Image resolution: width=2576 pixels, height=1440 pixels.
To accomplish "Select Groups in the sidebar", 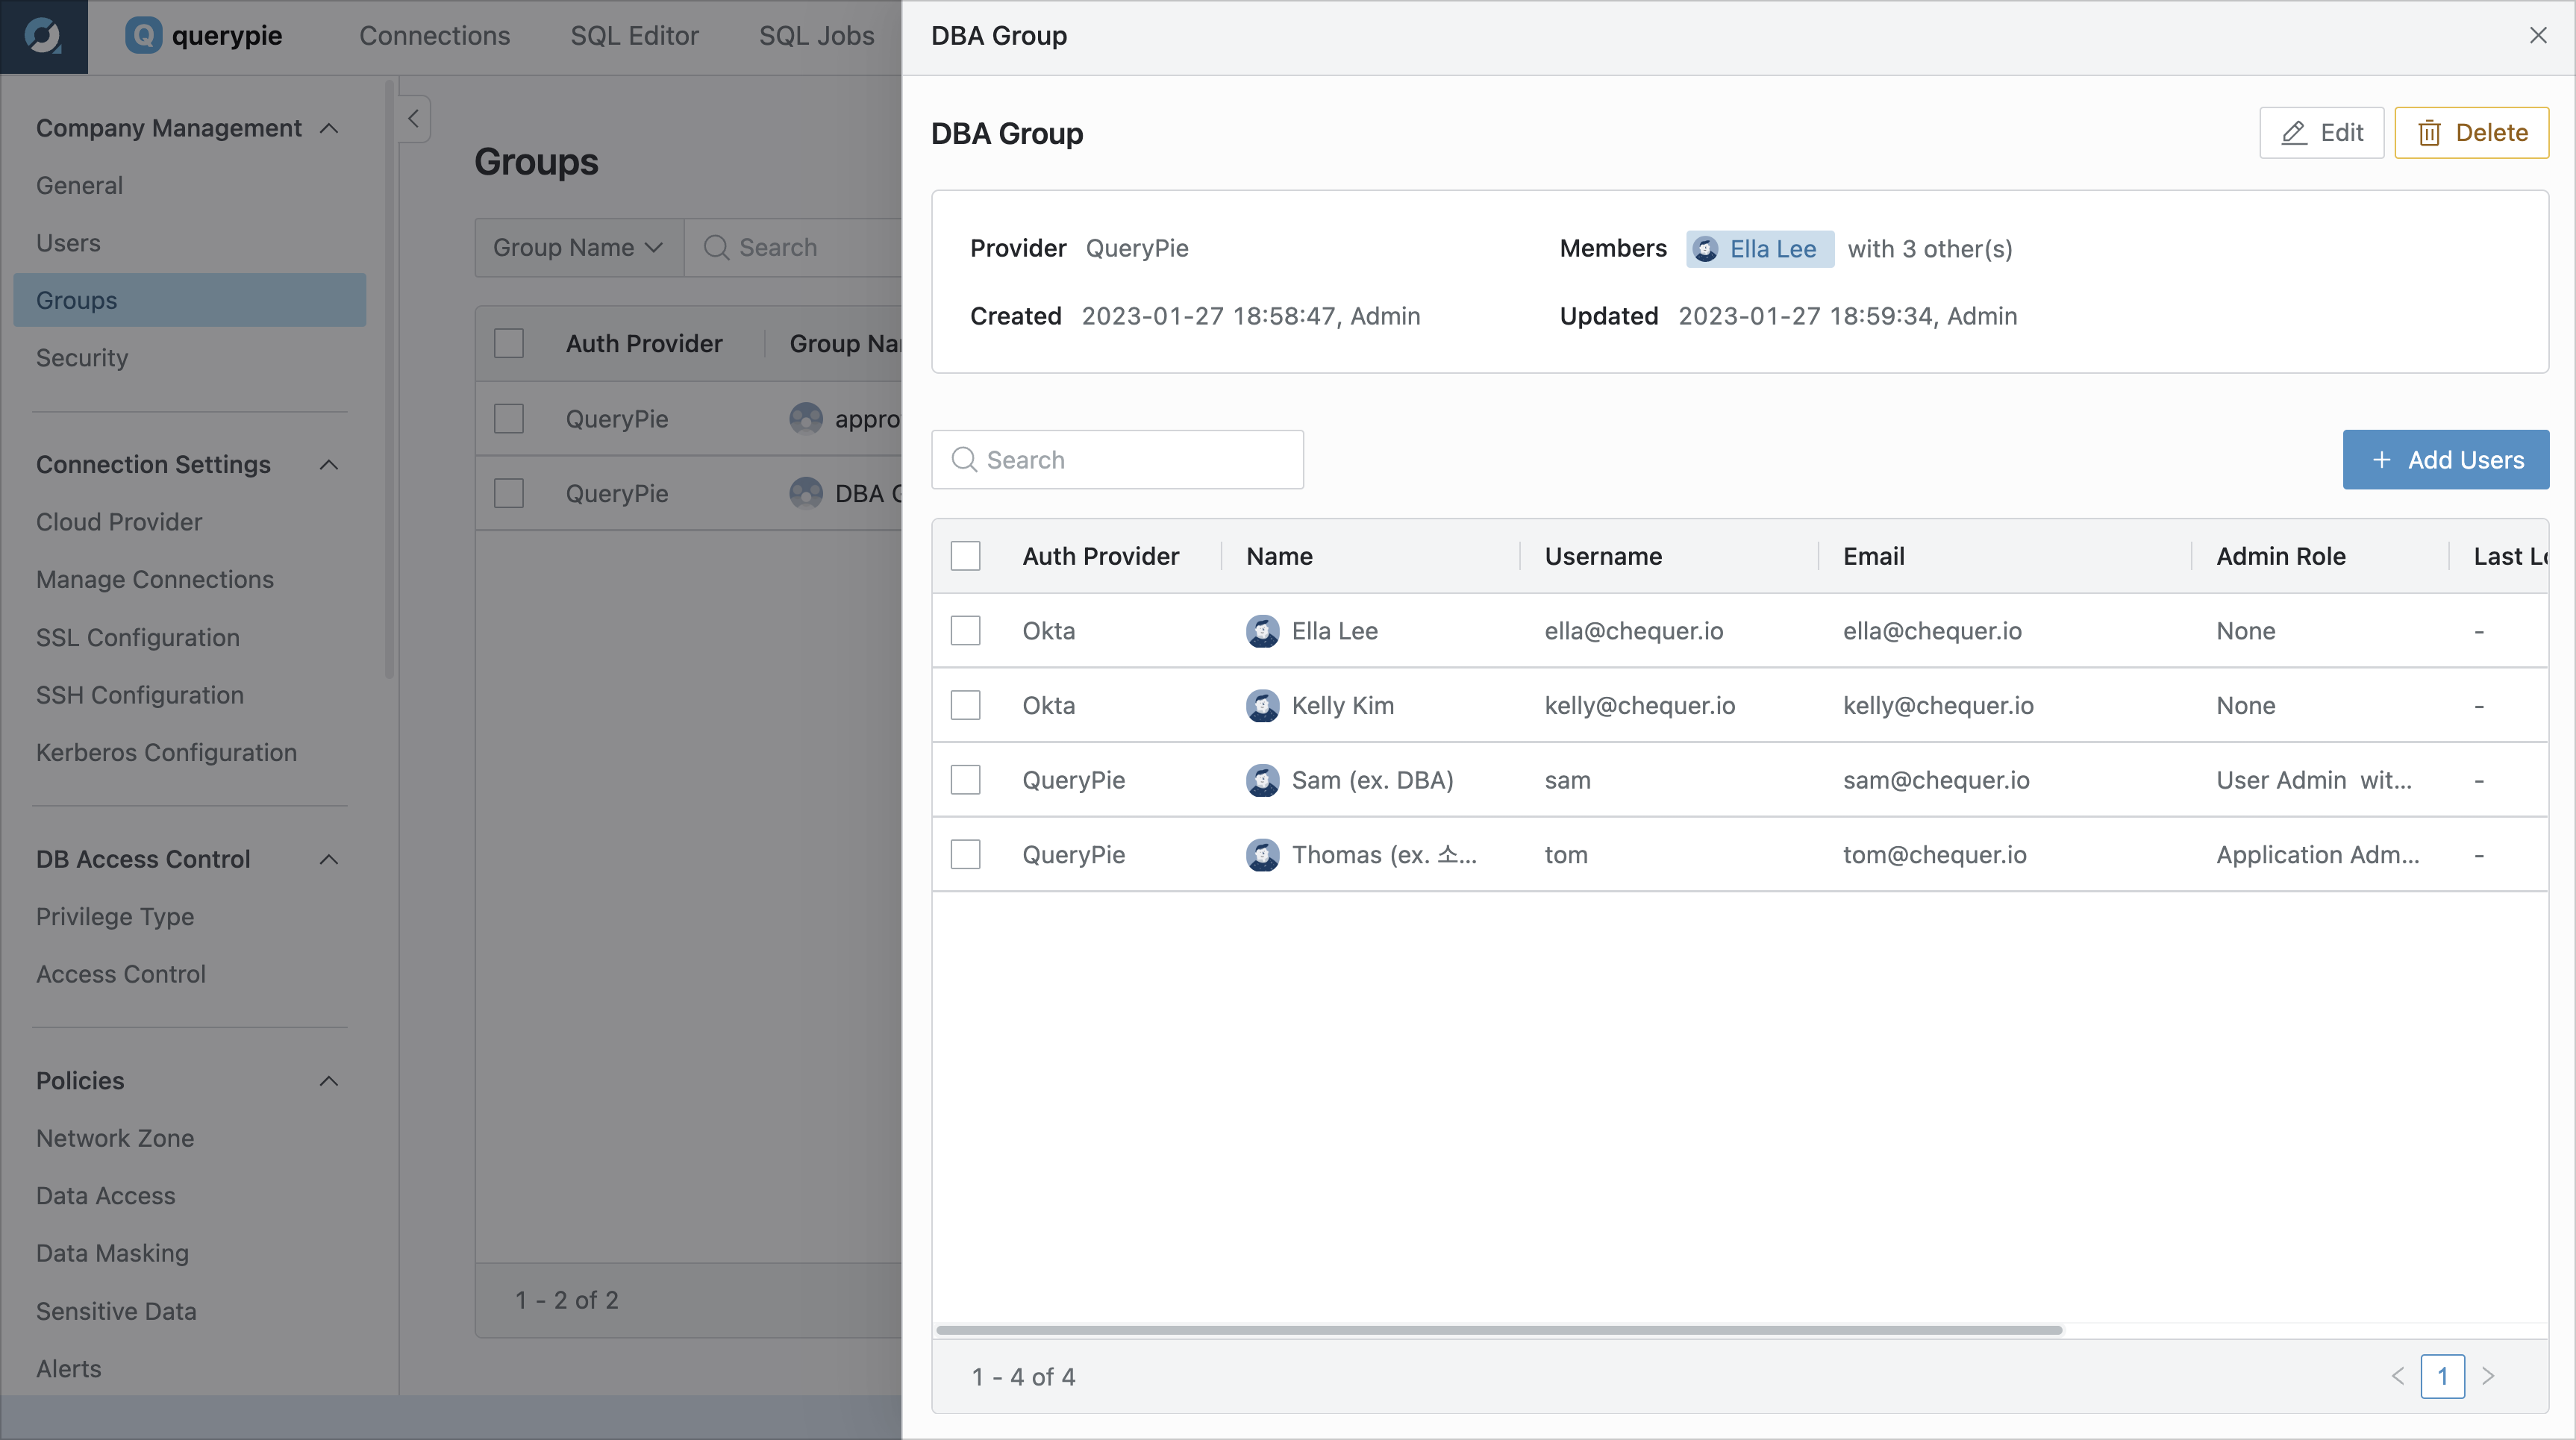I will [190, 300].
